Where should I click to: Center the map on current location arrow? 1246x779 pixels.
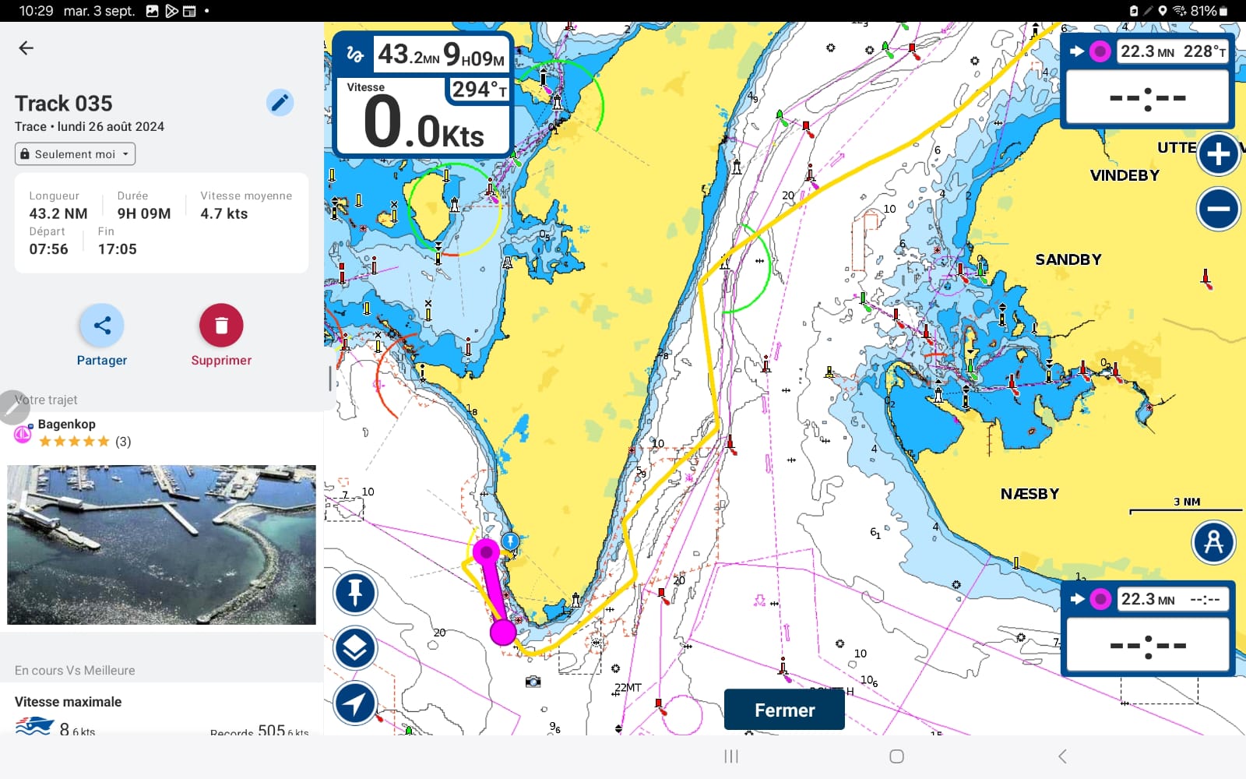point(355,703)
